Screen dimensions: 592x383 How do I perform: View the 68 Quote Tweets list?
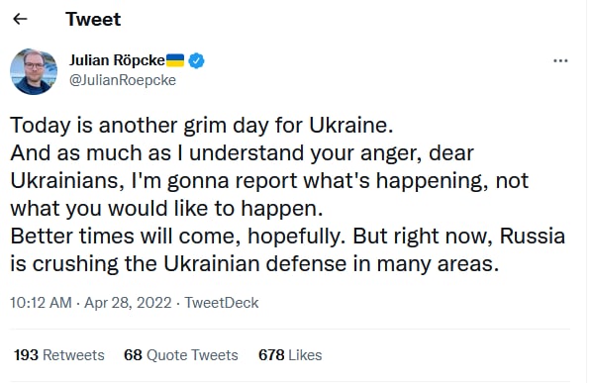[181, 355]
